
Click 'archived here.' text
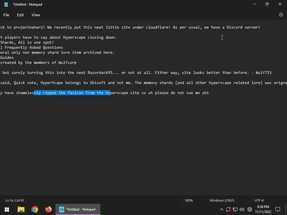pos(99,52)
